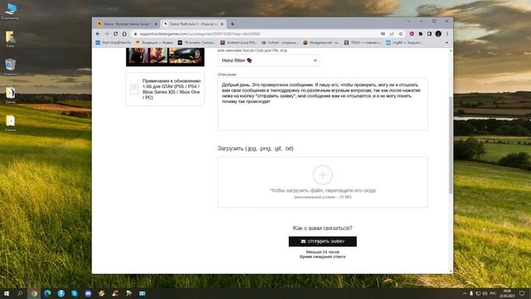This screenshot has width=531, height=299.
Task: Open Discord from the taskbar
Action: (88, 293)
